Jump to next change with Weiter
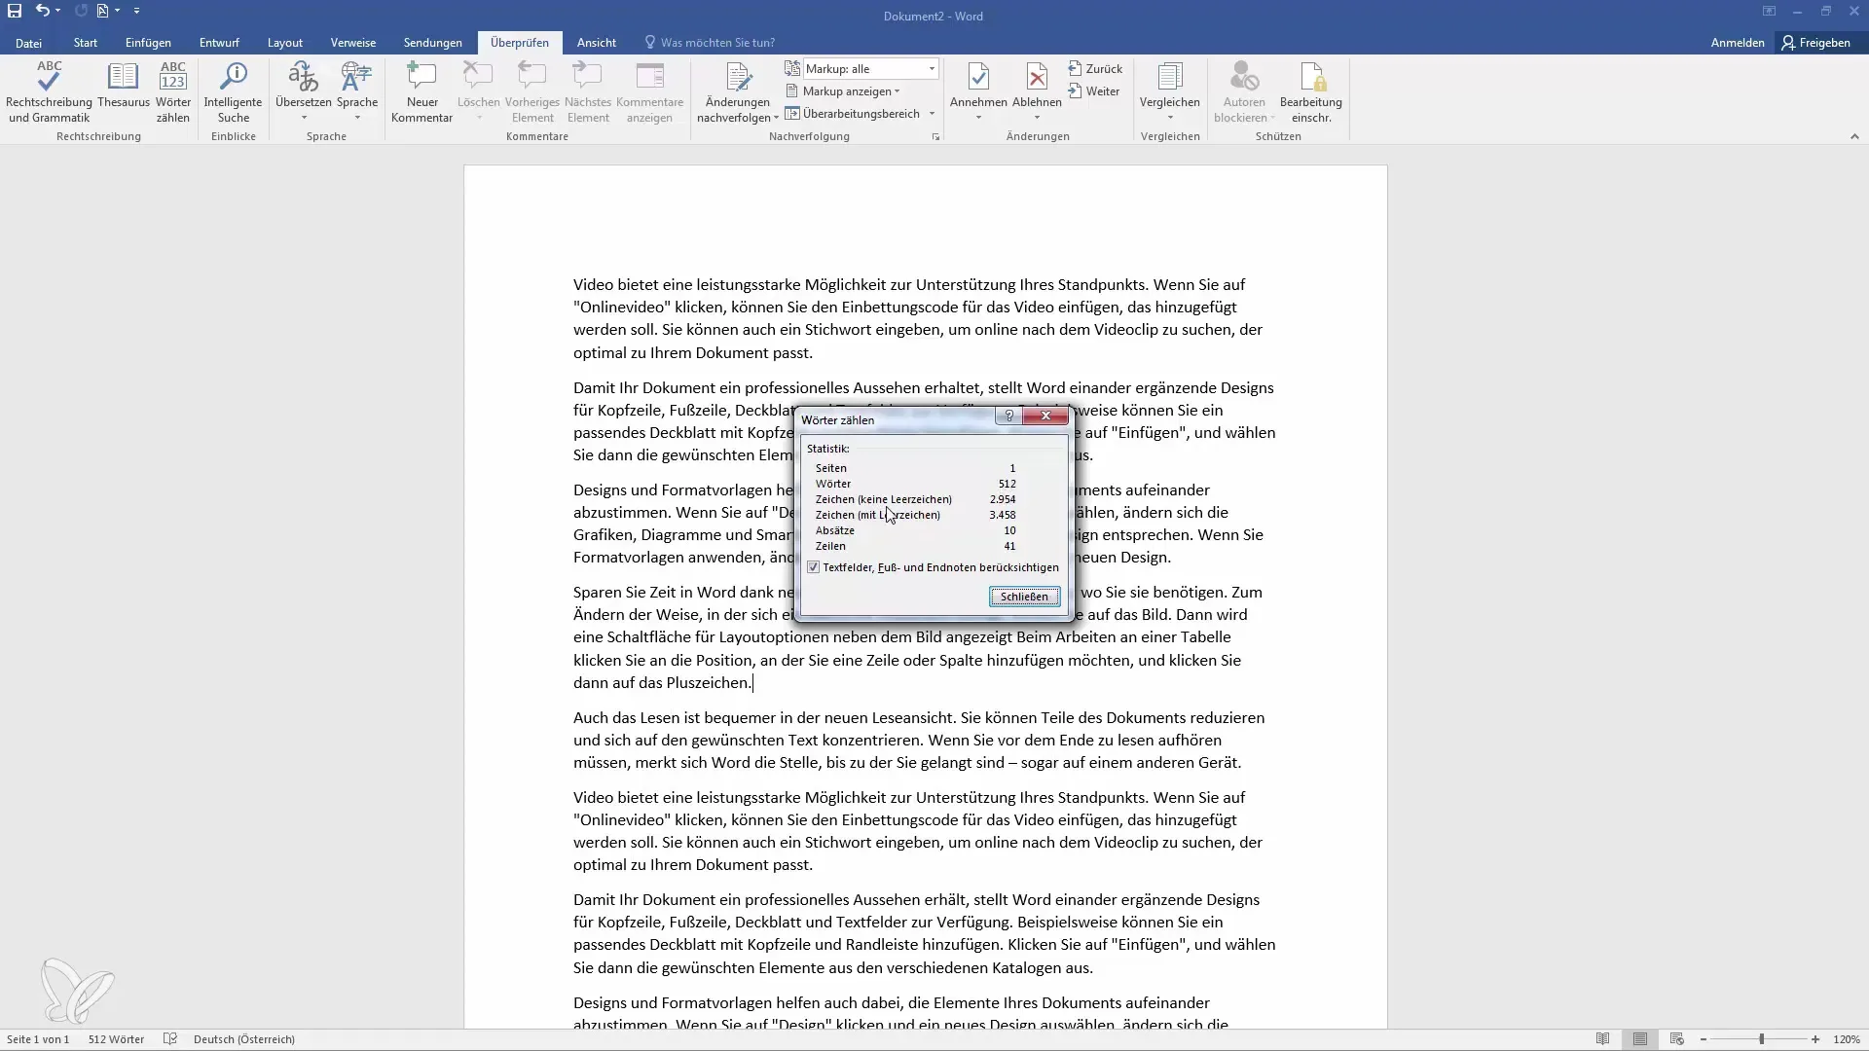The height and width of the screenshot is (1051, 1869). 1093,91
